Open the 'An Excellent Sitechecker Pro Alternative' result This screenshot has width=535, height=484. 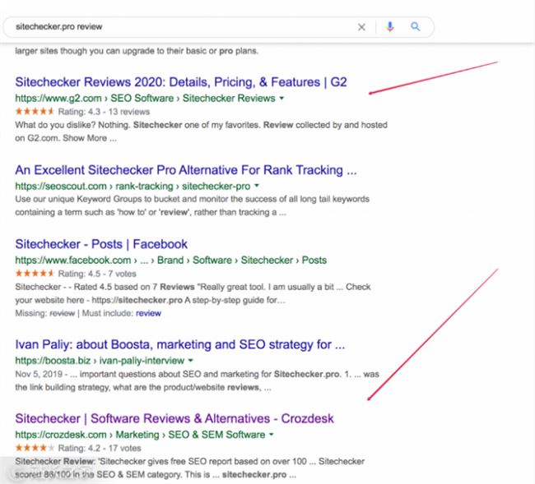point(186,170)
